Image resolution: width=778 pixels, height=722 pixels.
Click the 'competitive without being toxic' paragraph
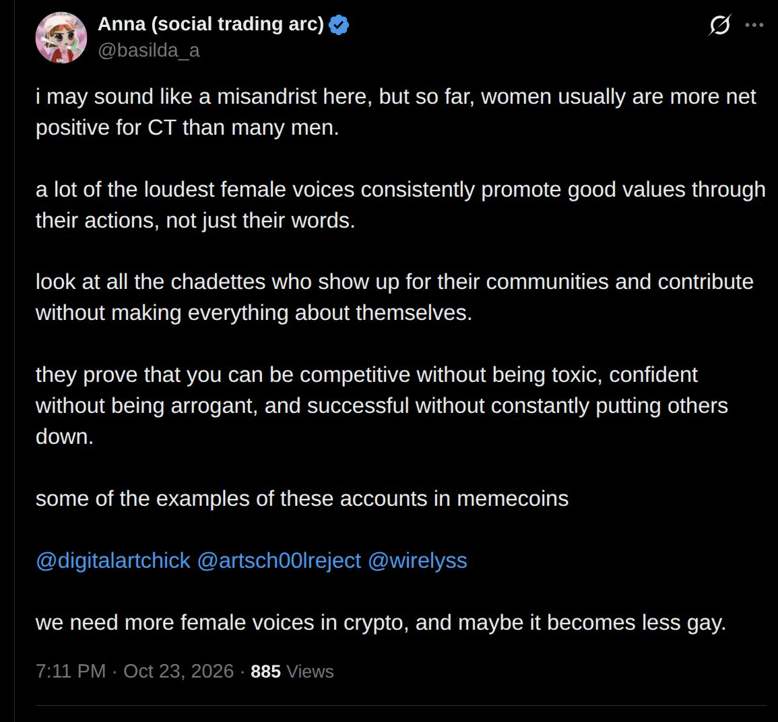click(381, 405)
